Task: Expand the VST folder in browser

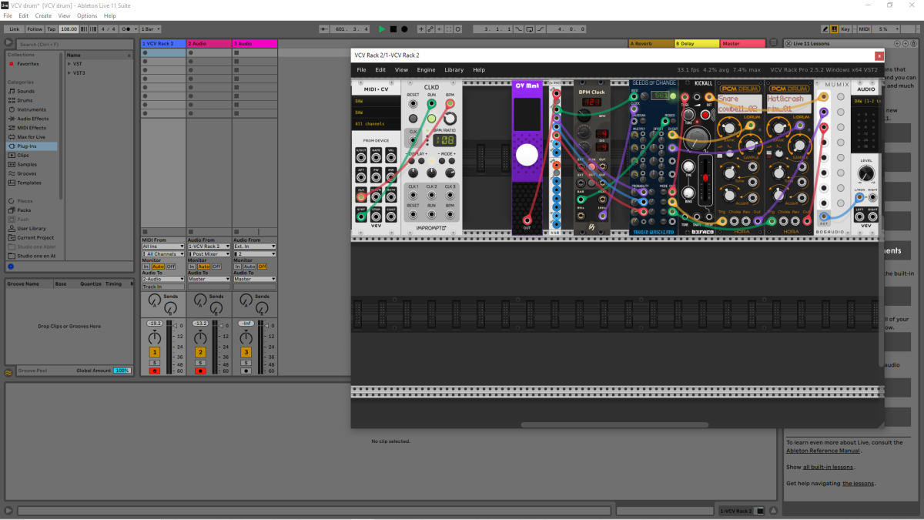Action: pyautogui.click(x=69, y=64)
